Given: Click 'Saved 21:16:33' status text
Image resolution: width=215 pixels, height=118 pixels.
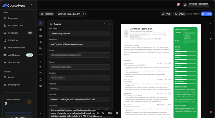Looking at the screenshot, I should [x=193, y=14].
